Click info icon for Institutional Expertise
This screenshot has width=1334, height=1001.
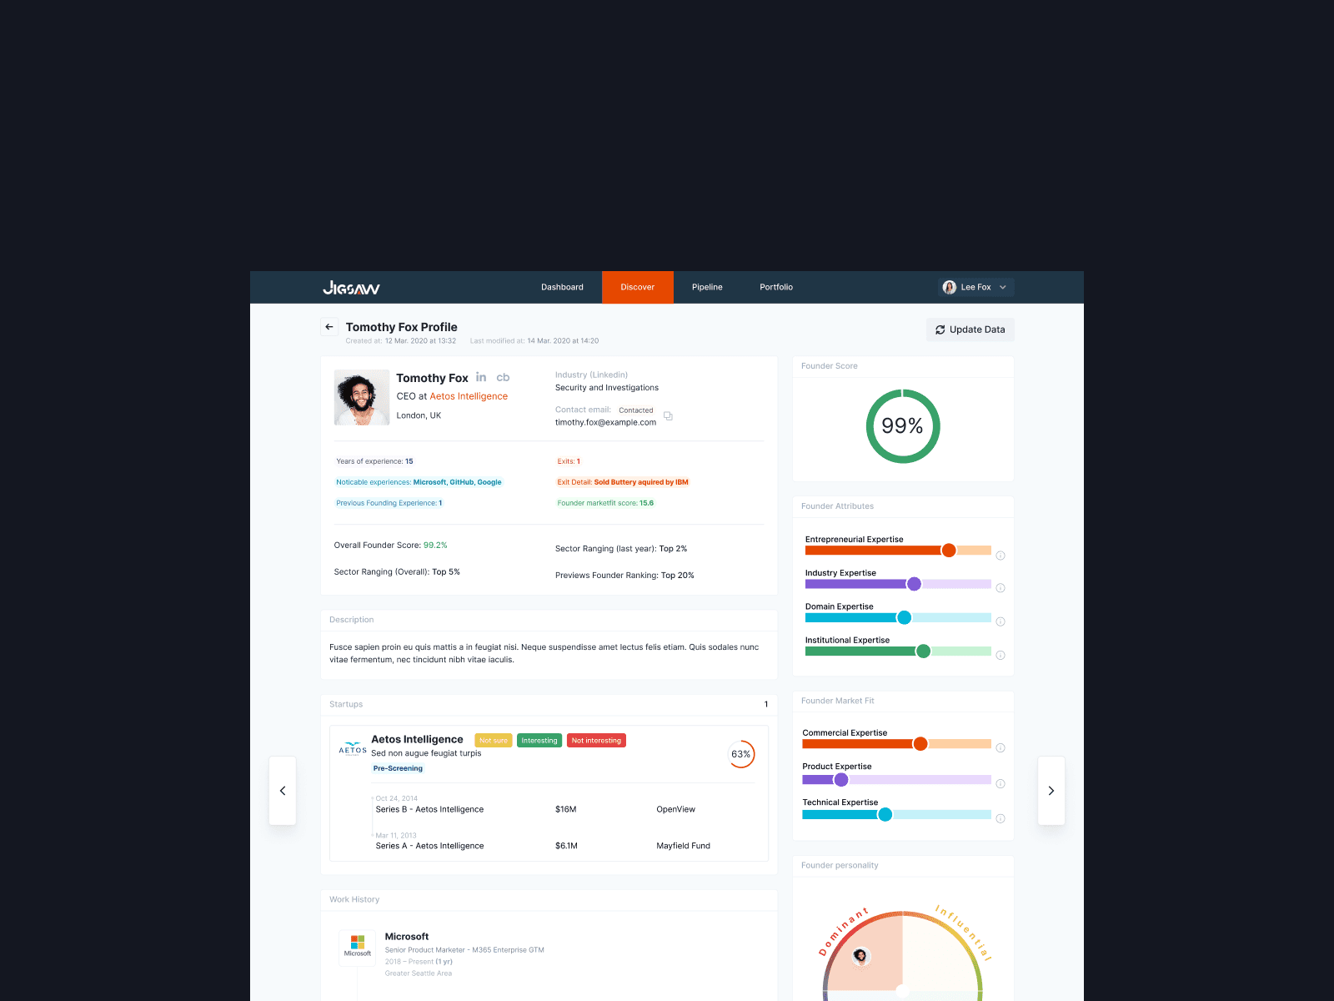tap(1000, 655)
